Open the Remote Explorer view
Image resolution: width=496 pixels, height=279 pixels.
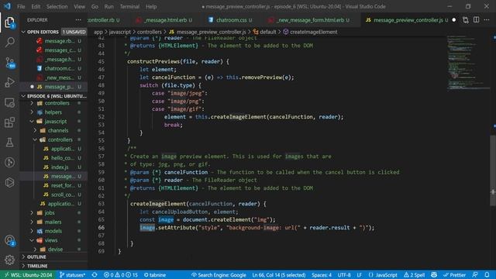[x=9, y=102]
